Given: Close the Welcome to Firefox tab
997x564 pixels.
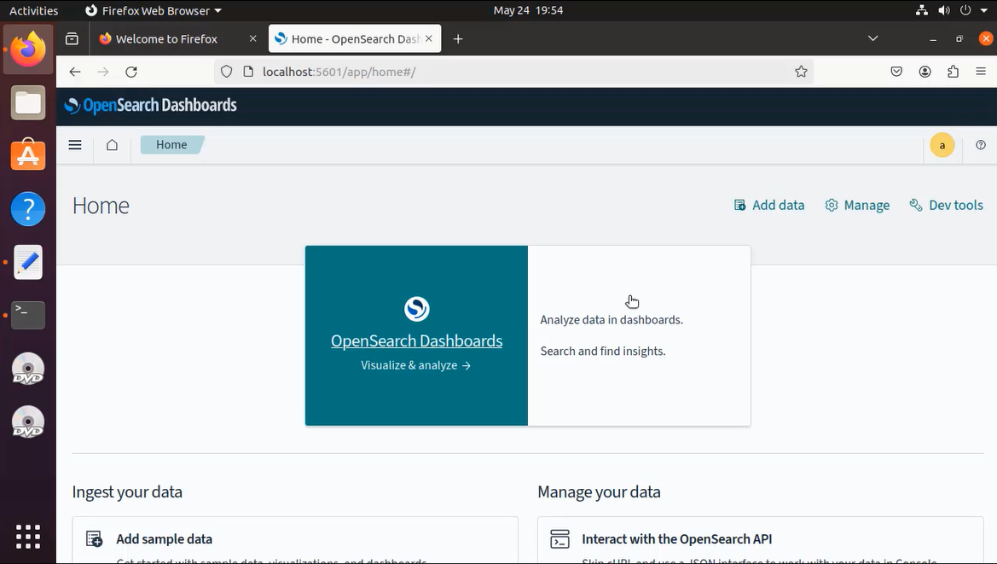Looking at the screenshot, I should tap(253, 38).
